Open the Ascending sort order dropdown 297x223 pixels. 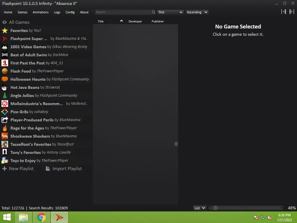tap(197, 12)
